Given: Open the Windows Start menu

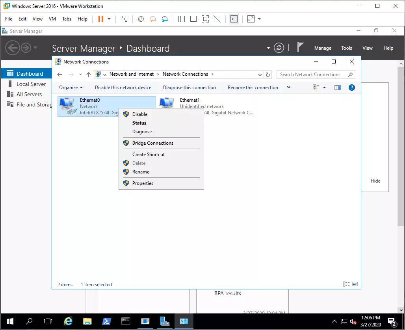Looking at the screenshot, I should pos(10,321).
